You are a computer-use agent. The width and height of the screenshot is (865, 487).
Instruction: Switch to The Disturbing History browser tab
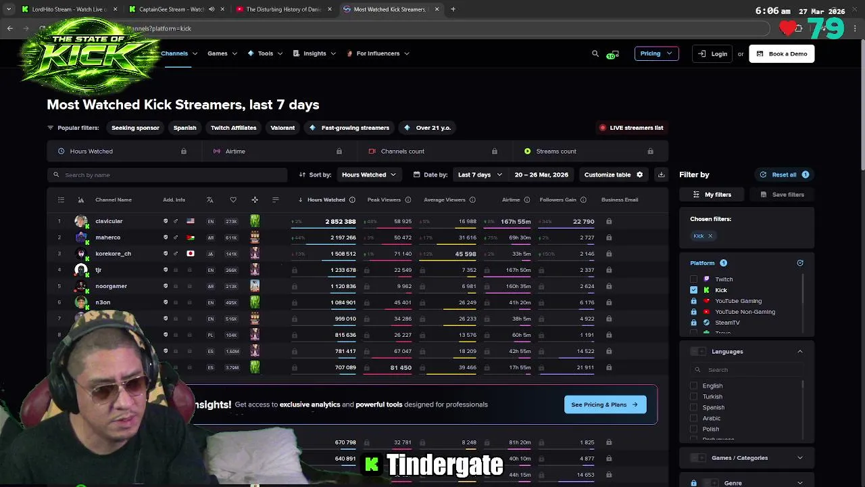(283, 9)
